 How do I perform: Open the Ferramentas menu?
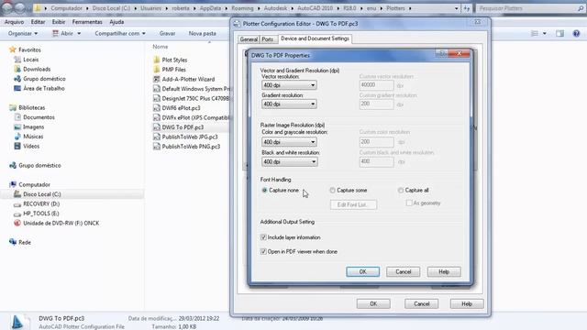point(87,22)
